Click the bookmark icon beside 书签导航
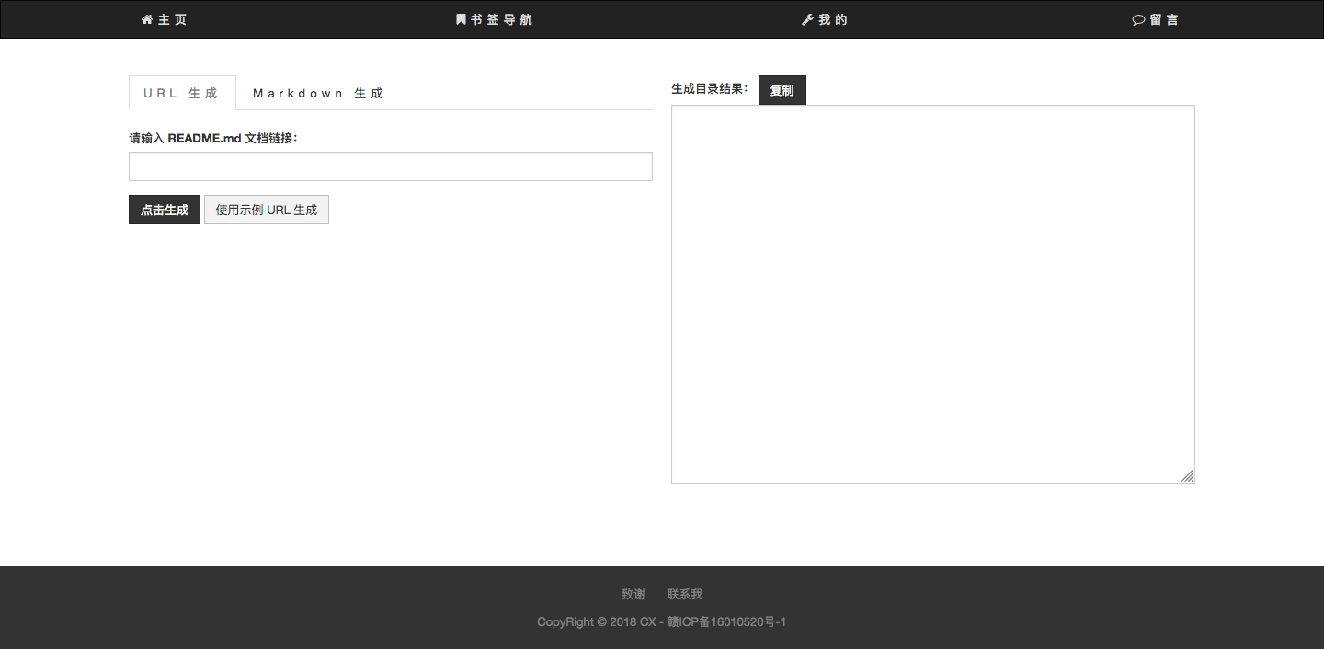1324x649 pixels. (461, 19)
